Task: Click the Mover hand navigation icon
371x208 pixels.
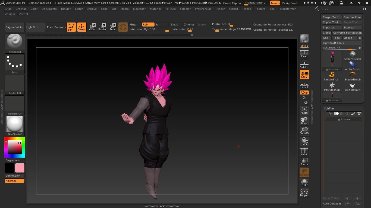Action: pyautogui.click(x=304, y=121)
